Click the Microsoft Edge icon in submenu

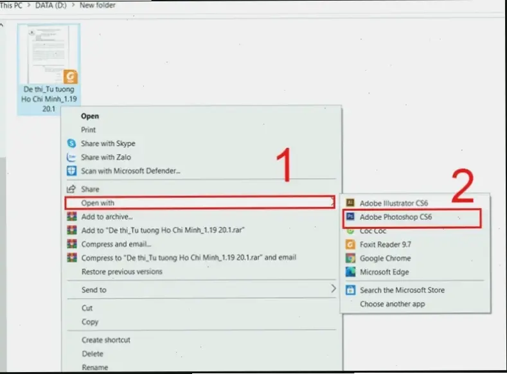coord(350,272)
